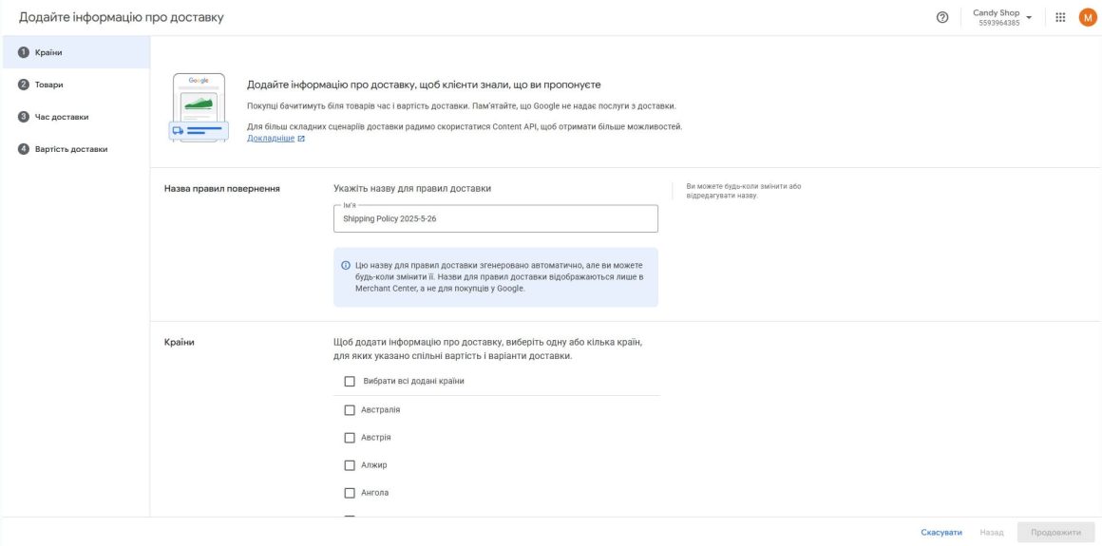Viewport: 1102px width, 546px height.
Task: Click the info icon in blue notice
Action: click(x=345, y=266)
